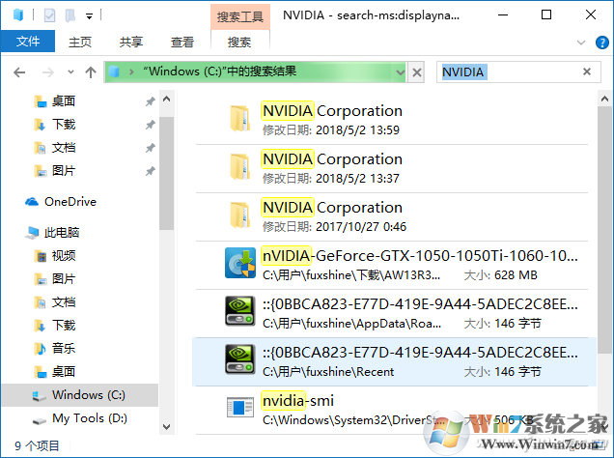Click folder icon of 13:59 NVIDIA Corporation result
The height and width of the screenshot is (458, 614).
click(x=240, y=118)
